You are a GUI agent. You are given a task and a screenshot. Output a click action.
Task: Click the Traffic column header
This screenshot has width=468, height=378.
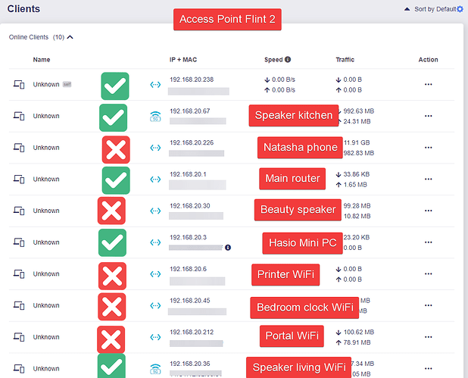click(345, 59)
